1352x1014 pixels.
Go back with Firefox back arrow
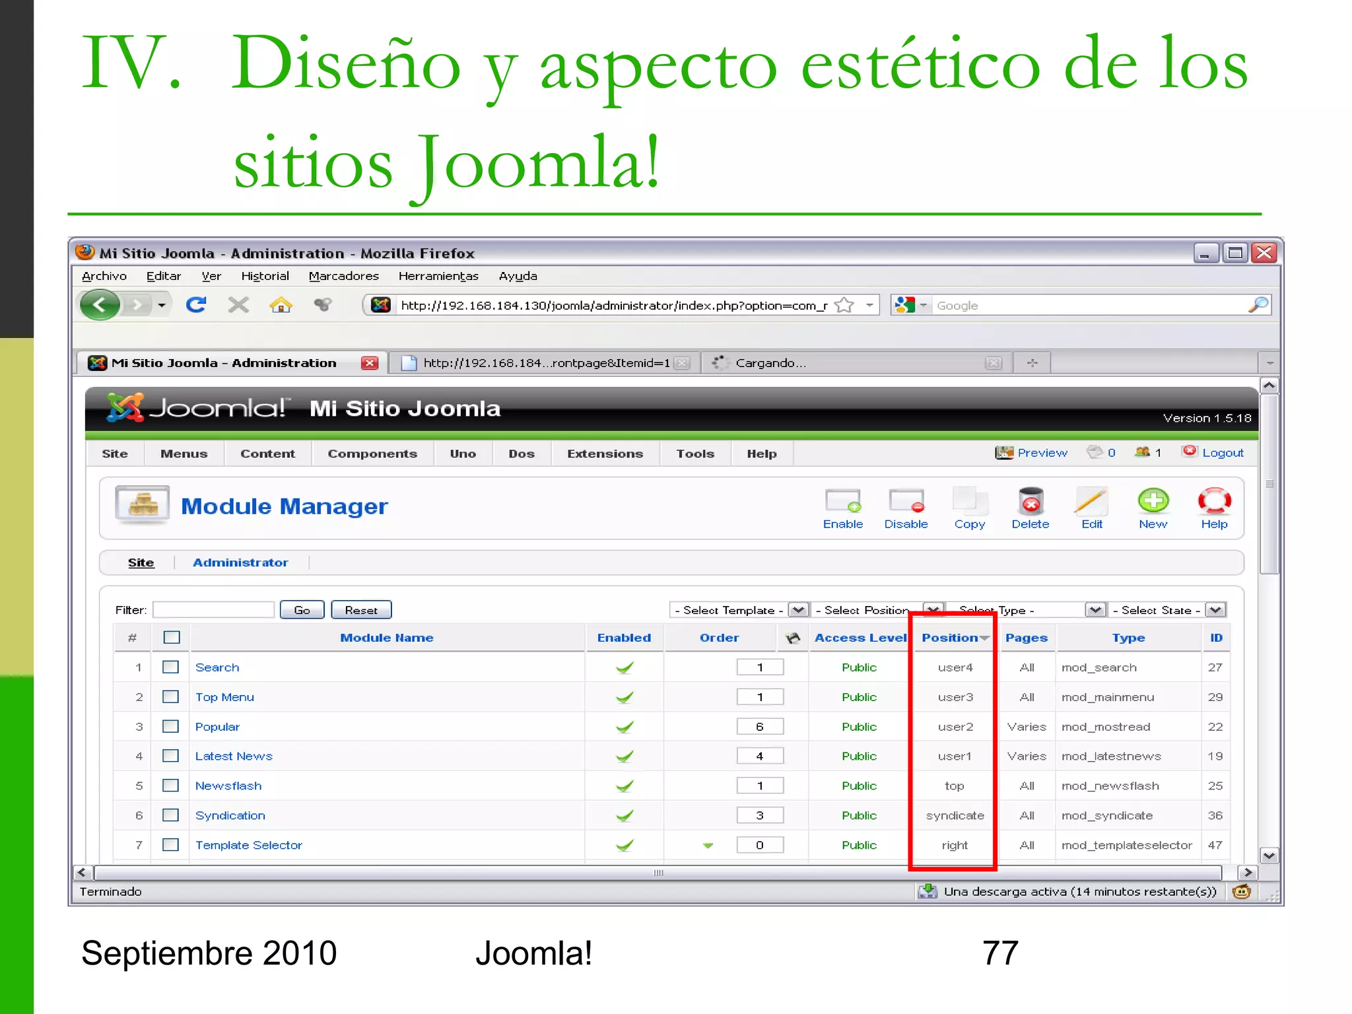tap(100, 305)
